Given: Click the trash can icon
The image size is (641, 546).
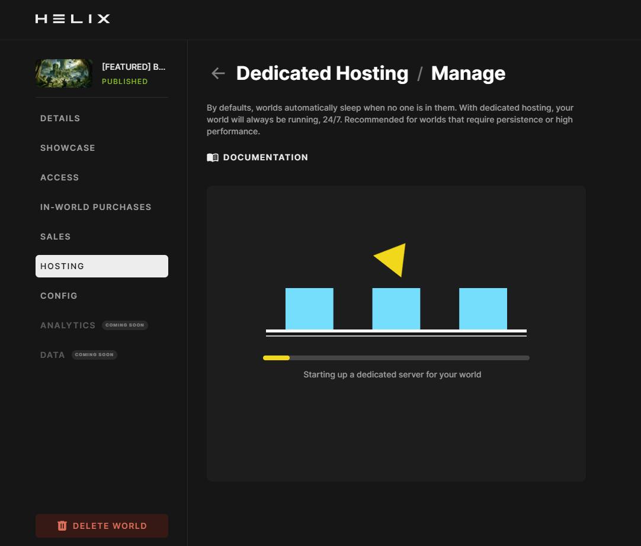Looking at the screenshot, I should tap(62, 526).
